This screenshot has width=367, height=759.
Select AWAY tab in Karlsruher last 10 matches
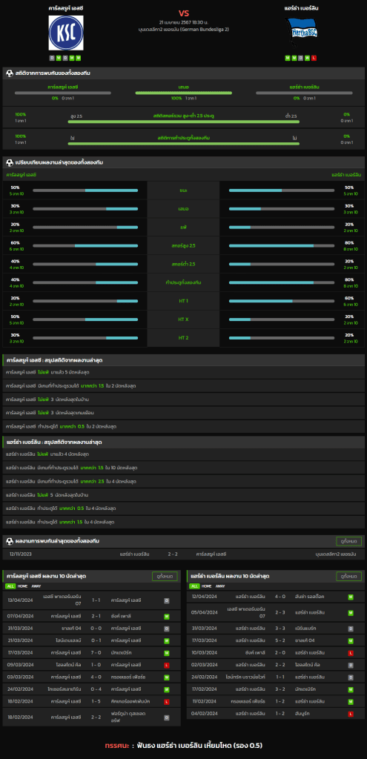pos(36,586)
